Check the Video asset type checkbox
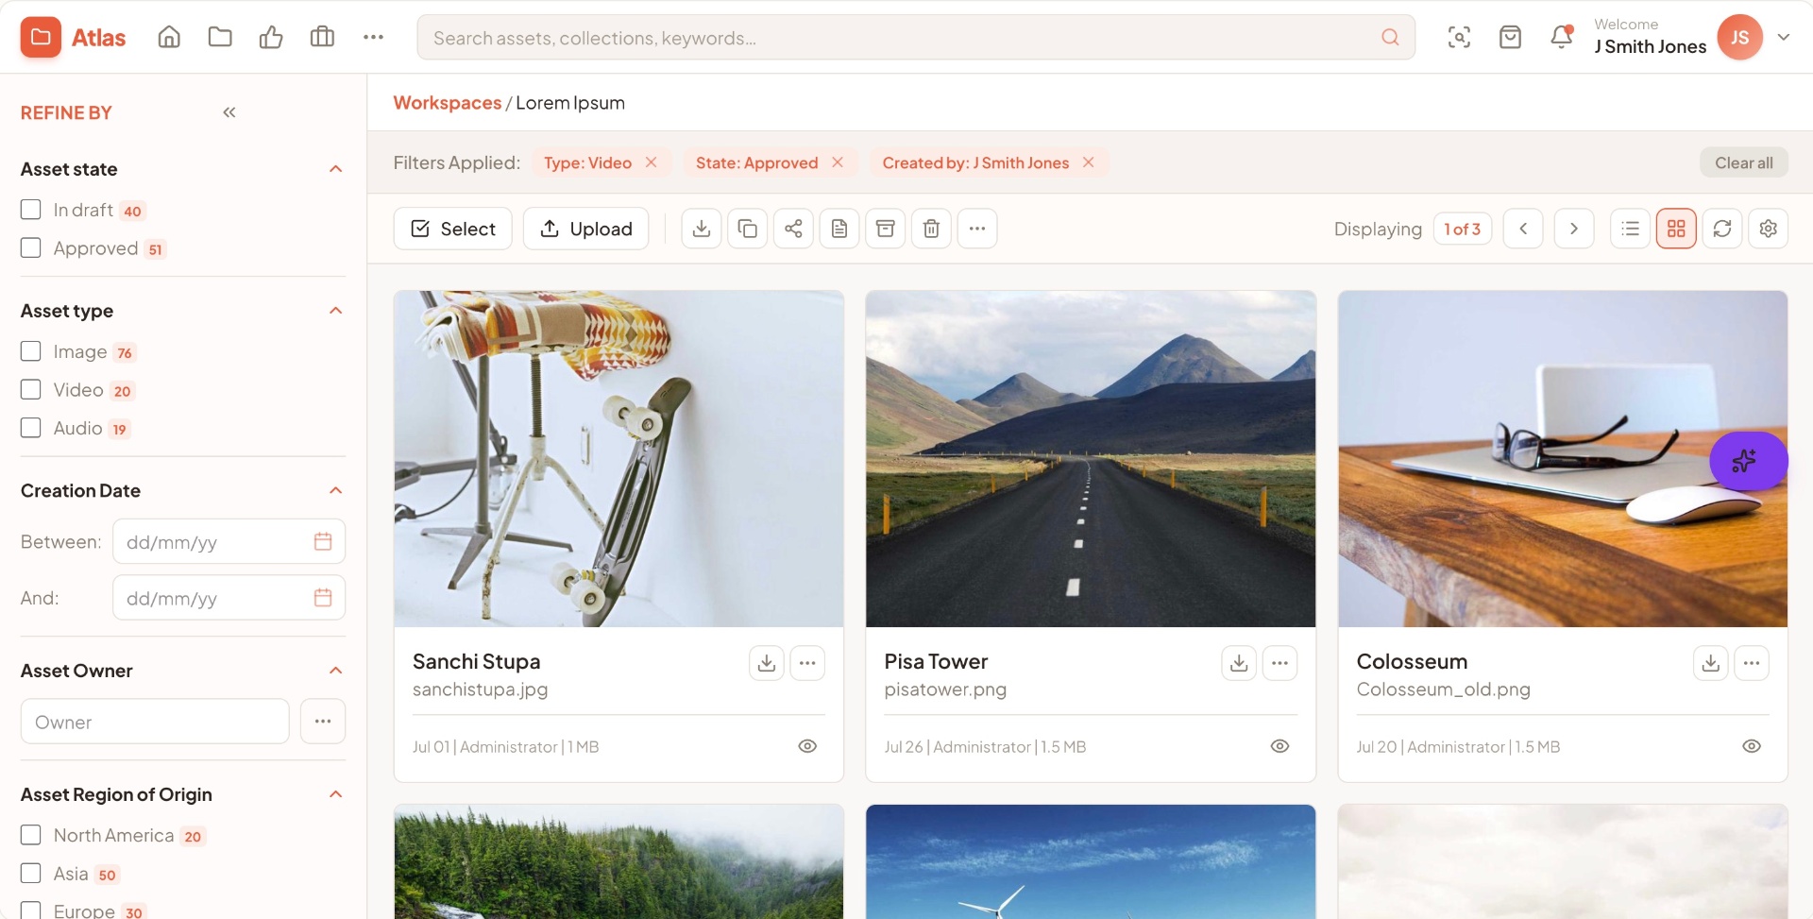This screenshot has height=919, width=1813. [31, 390]
